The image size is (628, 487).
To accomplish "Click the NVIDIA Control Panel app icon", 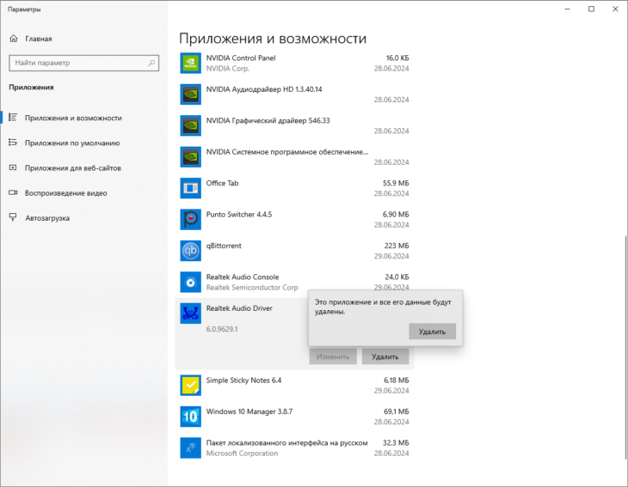I will pos(190,64).
